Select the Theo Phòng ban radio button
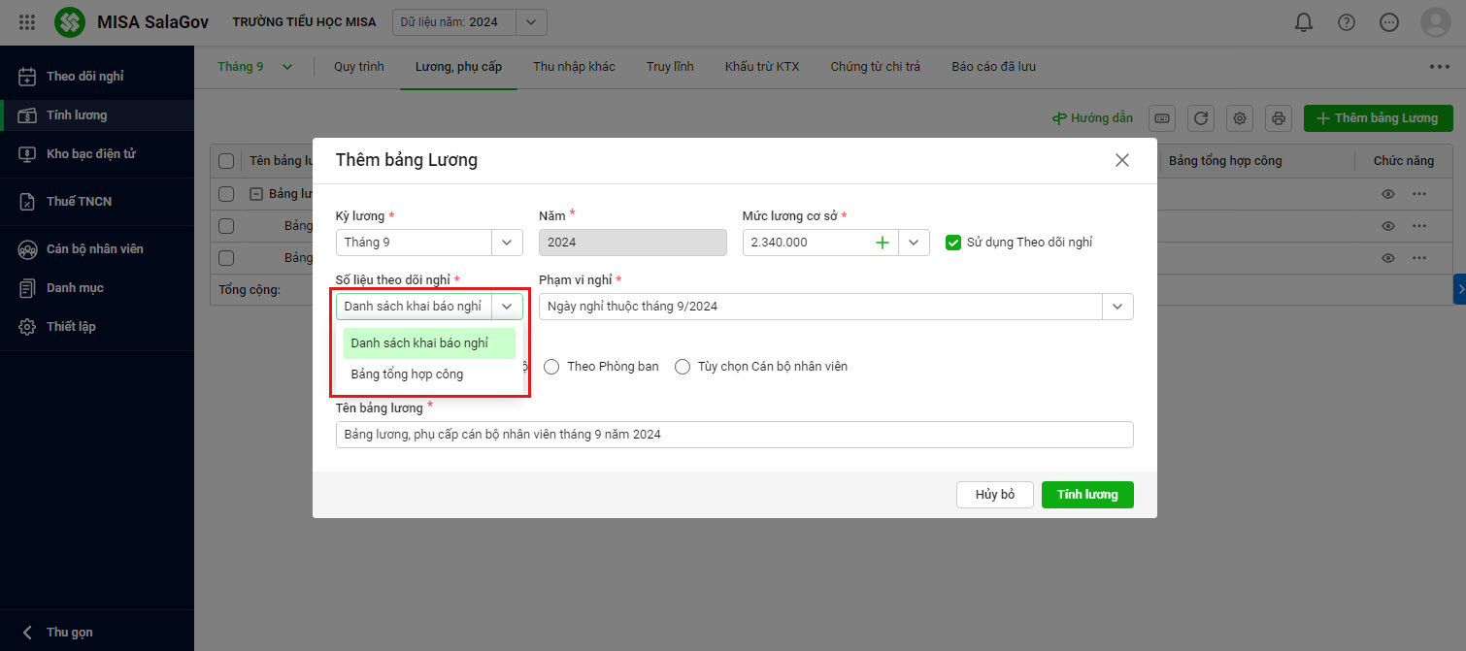 pyautogui.click(x=551, y=367)
